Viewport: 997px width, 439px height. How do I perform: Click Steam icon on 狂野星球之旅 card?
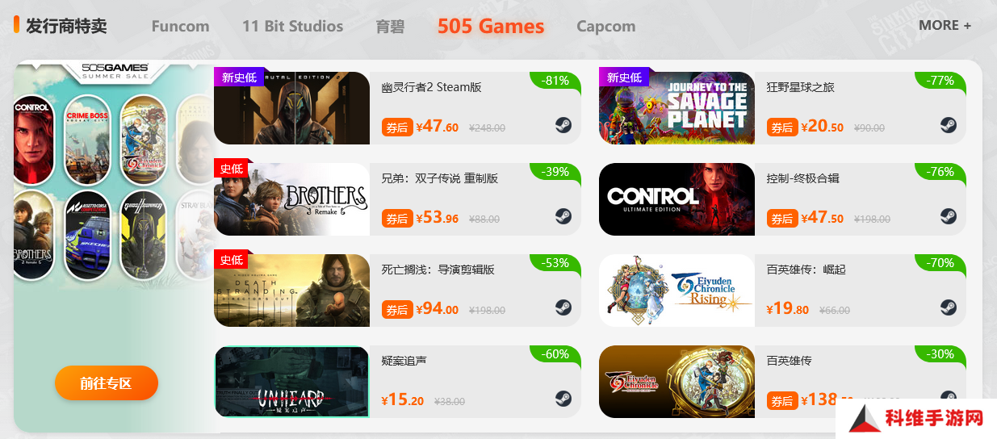pos(948,125)
